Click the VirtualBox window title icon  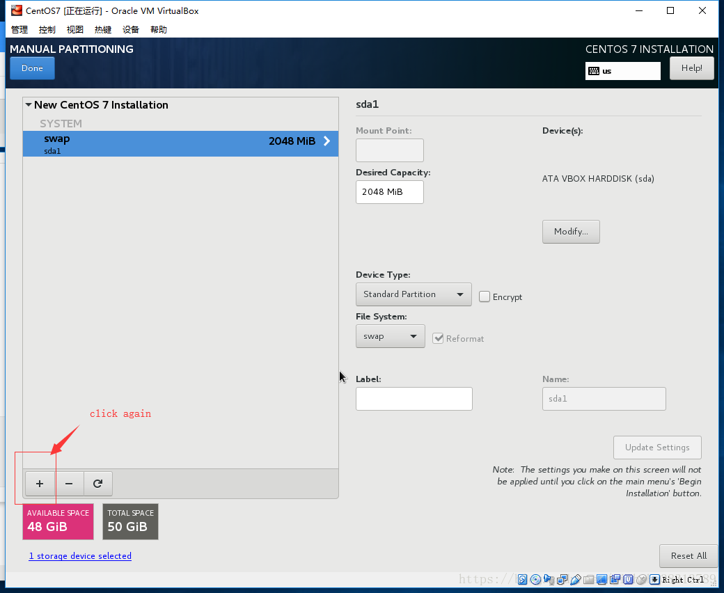(17, 10)
